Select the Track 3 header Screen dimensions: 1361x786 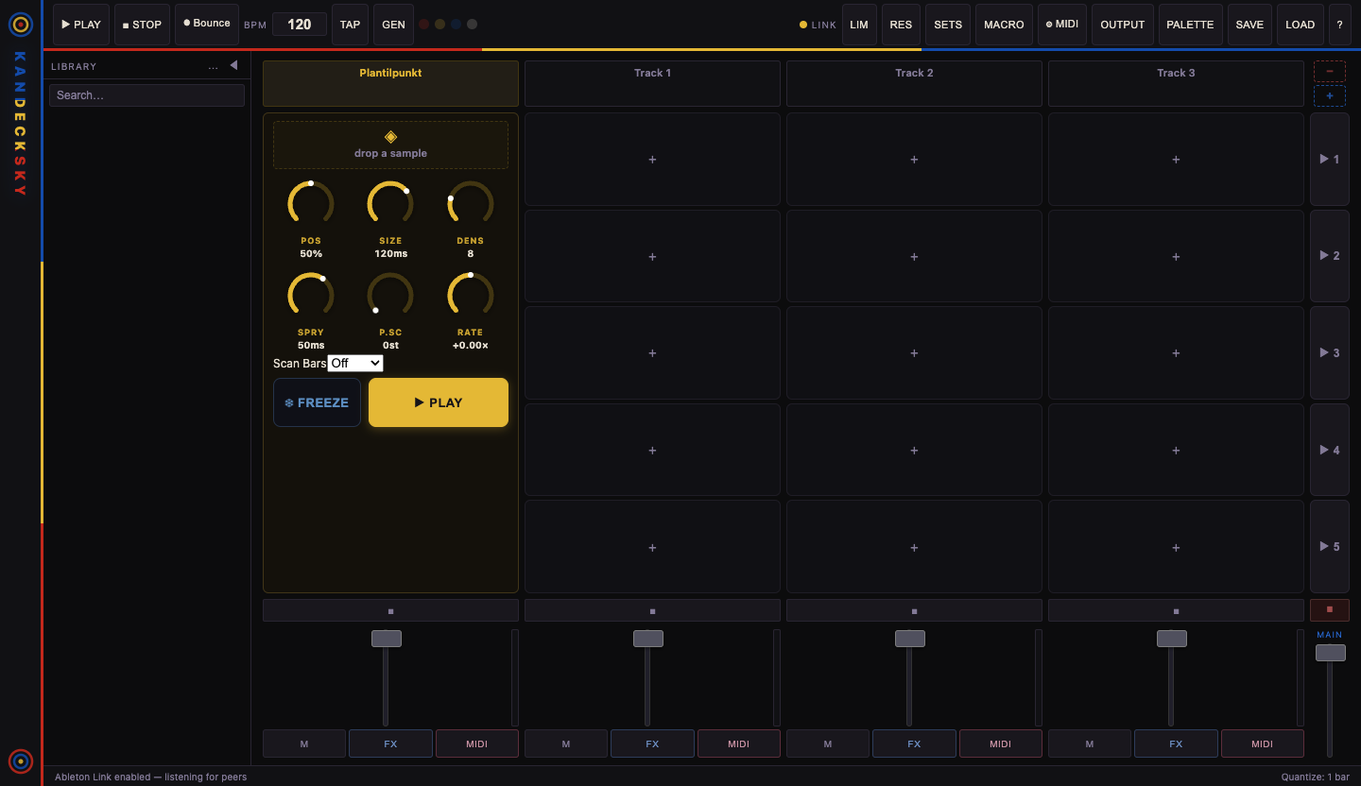coord(1176,83)
